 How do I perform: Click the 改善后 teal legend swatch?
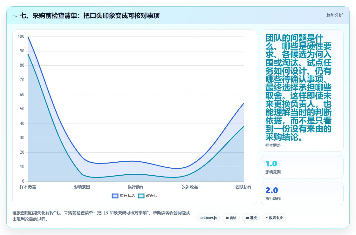click(141, 196)
